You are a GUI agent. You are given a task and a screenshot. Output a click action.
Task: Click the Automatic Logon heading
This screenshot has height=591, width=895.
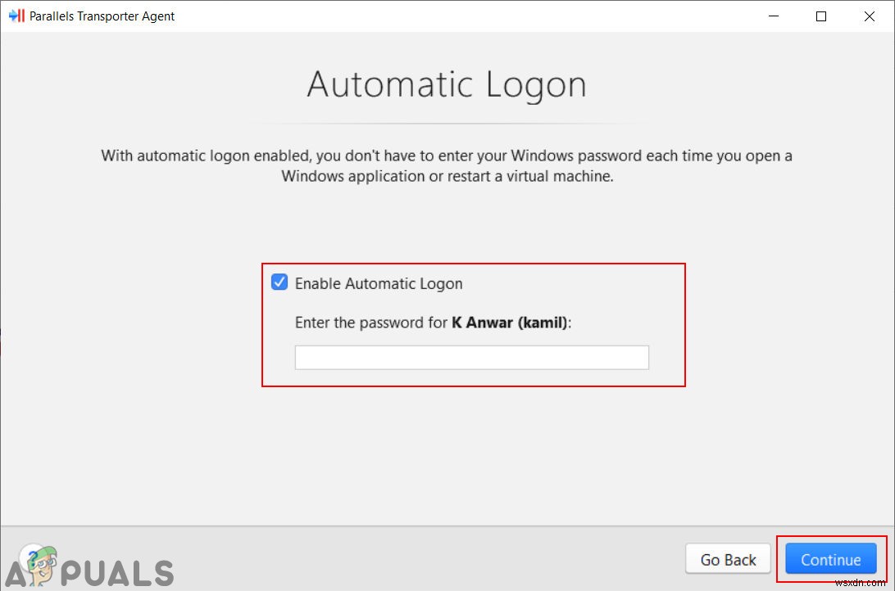pos(447,83)
